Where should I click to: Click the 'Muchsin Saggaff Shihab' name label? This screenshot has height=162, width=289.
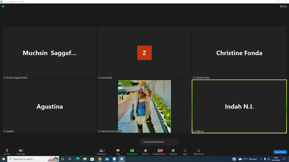point(16,78)
